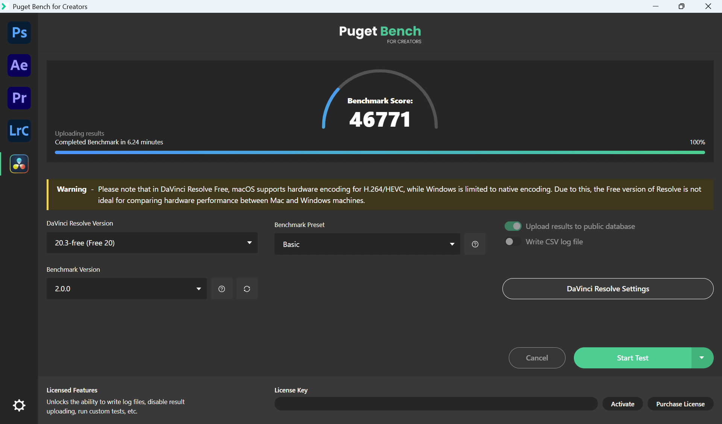This screenshot has width=722, height=424.
Task: Select the After Effects benchmark icon
Action: click(x=19, y=65)
